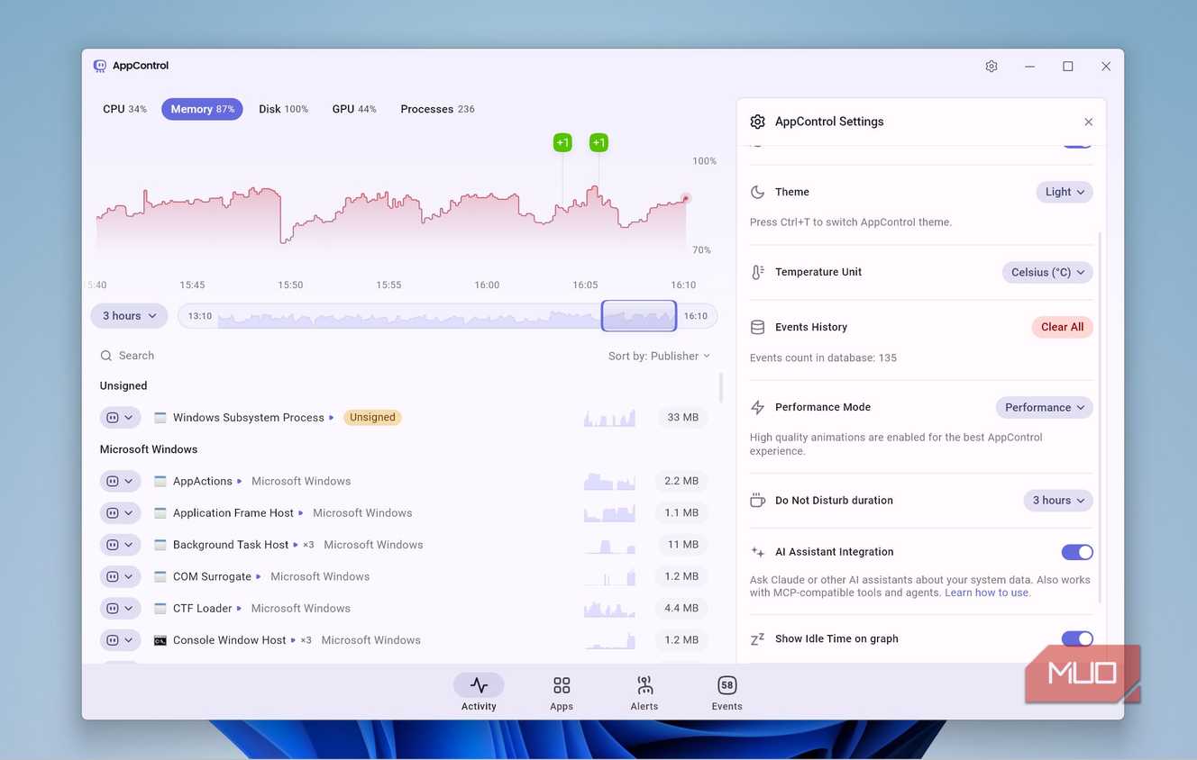Switch to the CPU tab
This screenshot has height=760, width=1197.
(124, 109)
